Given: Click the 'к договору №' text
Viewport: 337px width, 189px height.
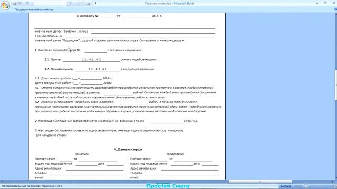Looking at the screenshot, I should (x=88, y=16).
